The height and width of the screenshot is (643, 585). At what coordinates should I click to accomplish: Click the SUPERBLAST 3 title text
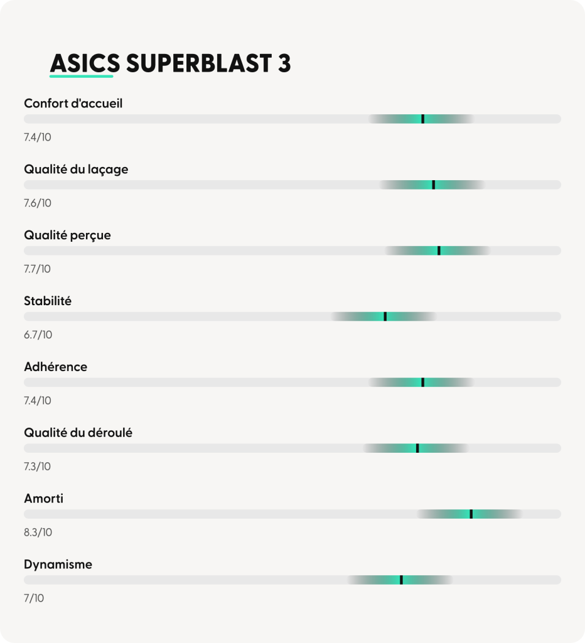208,63
